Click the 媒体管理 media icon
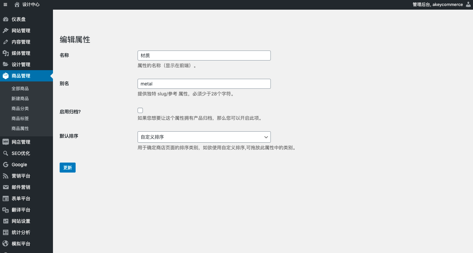The width and height of the screenshot is (473, 253). pos(5,53)
